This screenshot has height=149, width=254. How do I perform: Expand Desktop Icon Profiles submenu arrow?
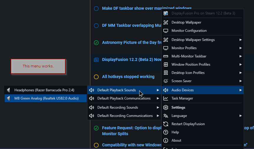(x=240, y=73)
